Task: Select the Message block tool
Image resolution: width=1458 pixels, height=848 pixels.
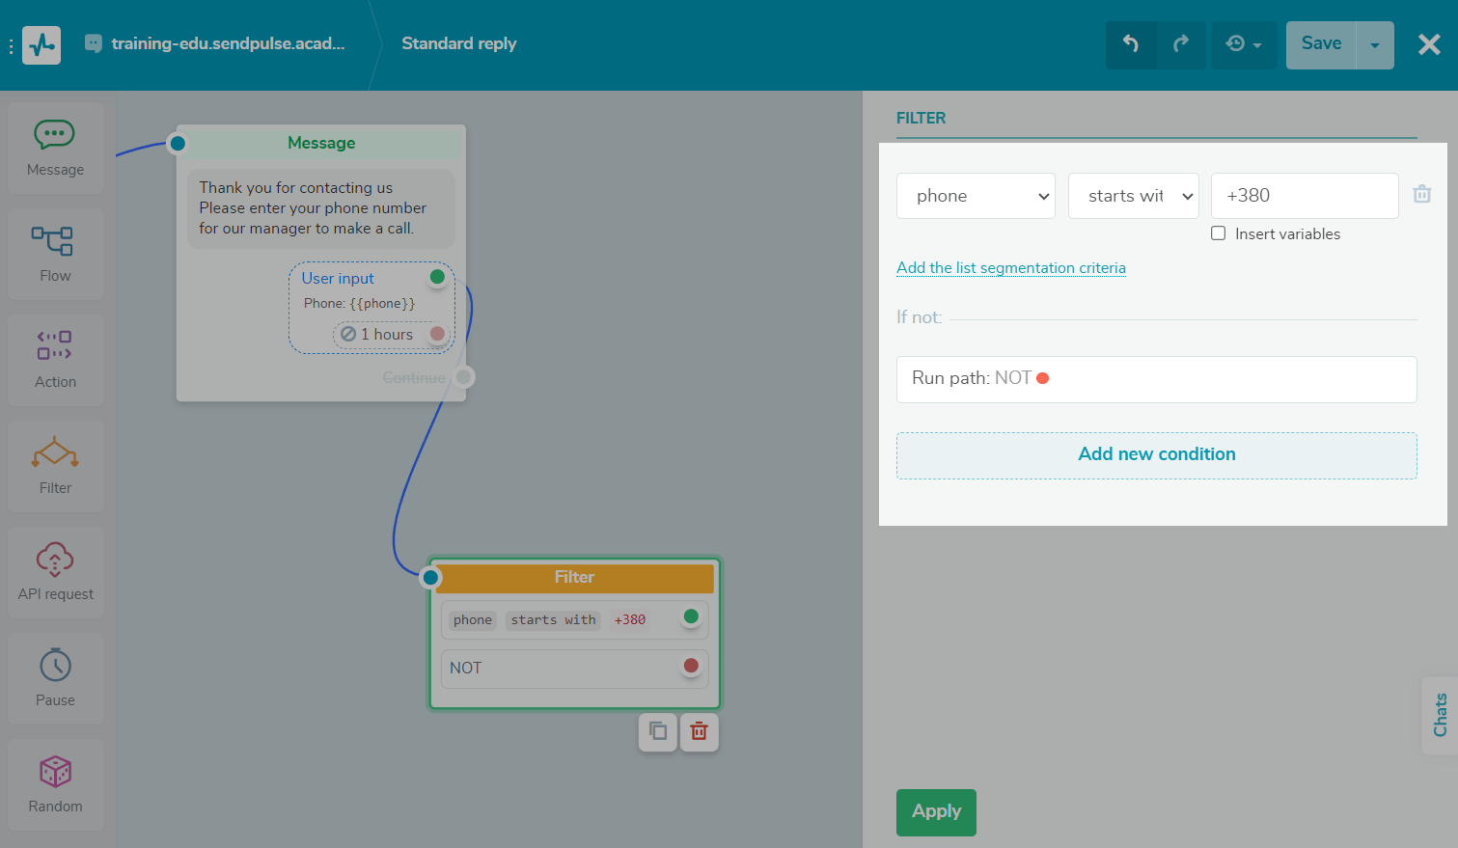Action: point(55,148)
